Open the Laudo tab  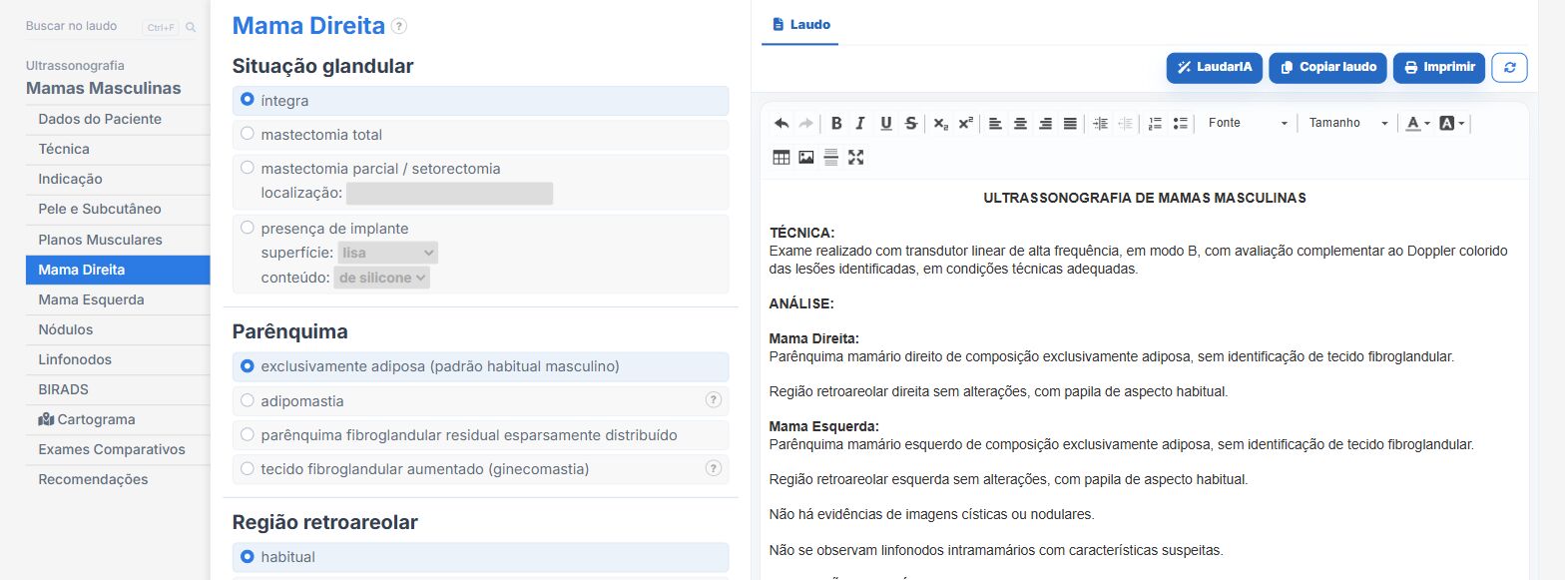(x=800, y=24)
